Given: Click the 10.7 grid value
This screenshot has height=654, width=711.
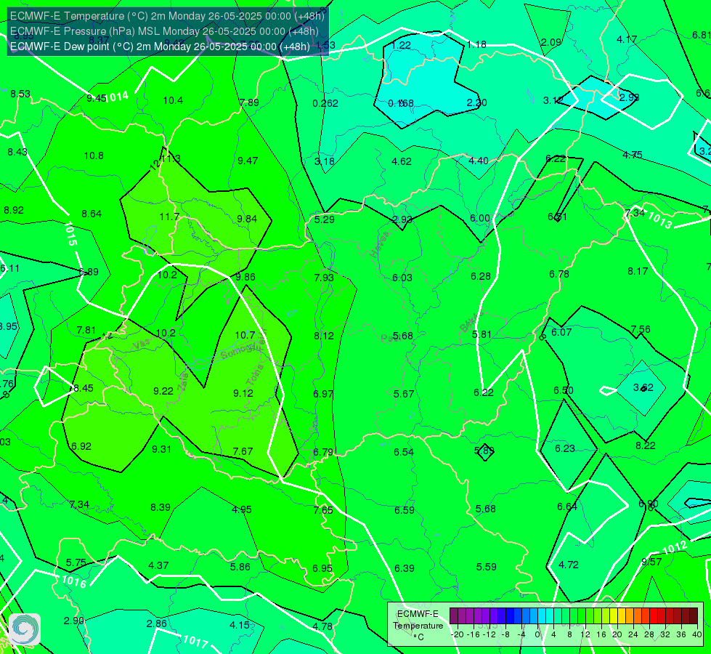Looking at the screenshot, I should click(x=245, y=336).
